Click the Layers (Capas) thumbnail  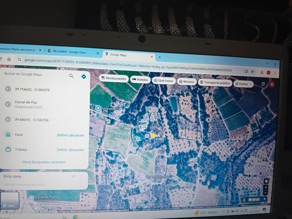pyautogui.click(x=10, y=200)
